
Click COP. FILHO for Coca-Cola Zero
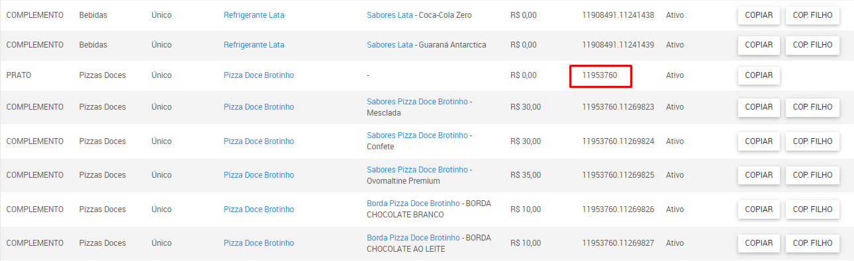click(x=812, y=15)
